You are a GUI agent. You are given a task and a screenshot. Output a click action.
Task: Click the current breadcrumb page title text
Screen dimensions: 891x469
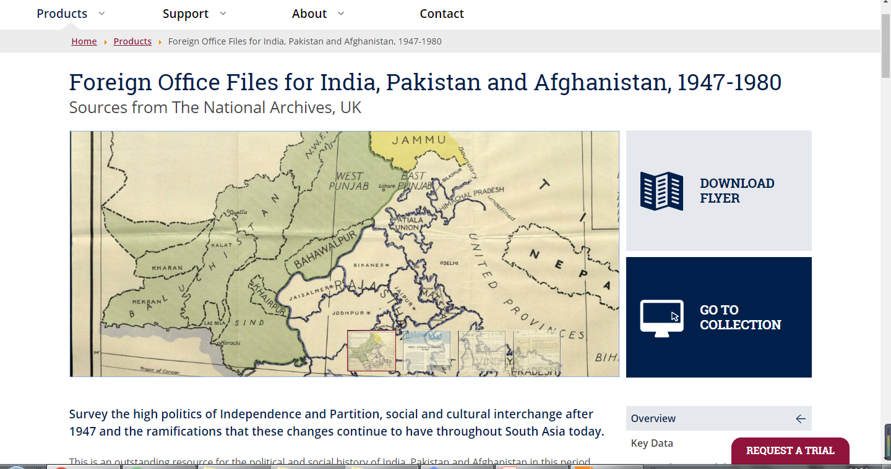coord(305,41)
